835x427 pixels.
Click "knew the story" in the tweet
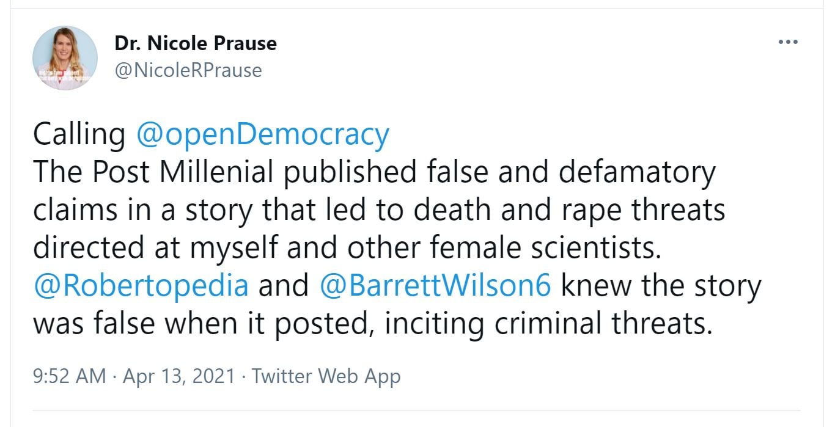[x=661, y=286]
